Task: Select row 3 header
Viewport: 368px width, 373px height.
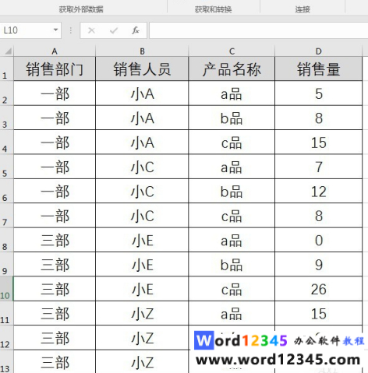Action: (7, 118)
